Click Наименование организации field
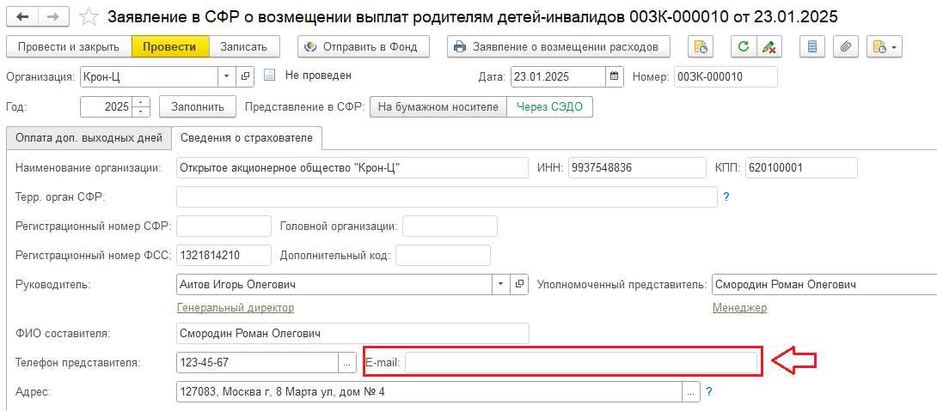937x411 pixels. pos(352,168)
